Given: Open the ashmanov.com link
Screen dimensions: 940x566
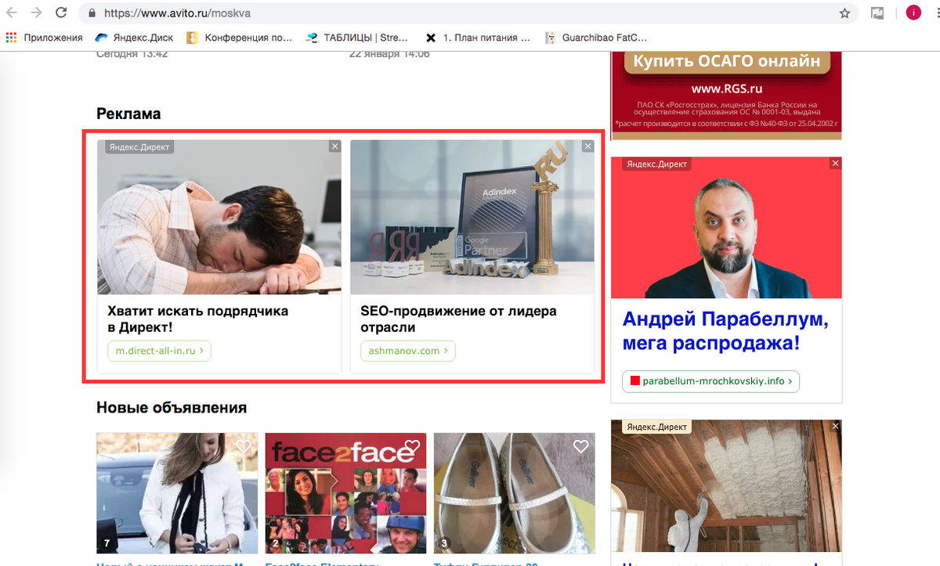Looking at the screenshot, I should [408, 351].
